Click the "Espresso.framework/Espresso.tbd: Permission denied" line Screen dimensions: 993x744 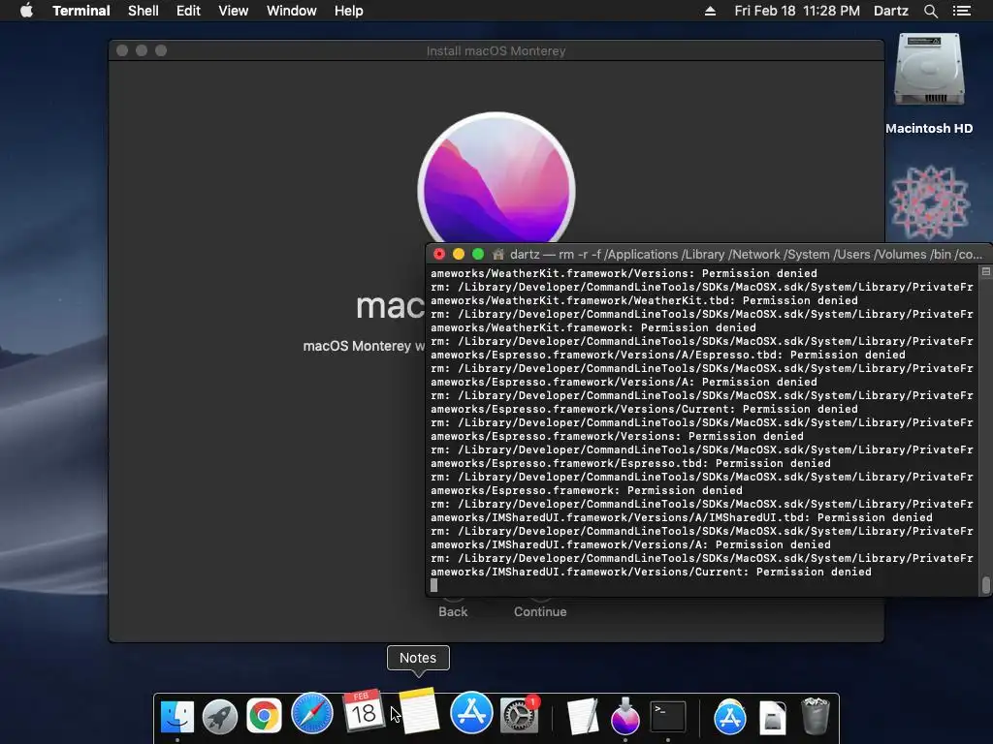tap(630, 463)
